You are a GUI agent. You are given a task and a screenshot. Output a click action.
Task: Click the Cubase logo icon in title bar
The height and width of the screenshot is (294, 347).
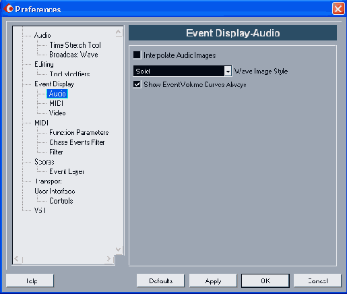point(9,9)
